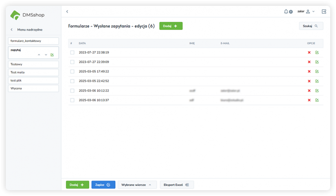Expand the Wybrane wiersze dropdown

[137, 185]
